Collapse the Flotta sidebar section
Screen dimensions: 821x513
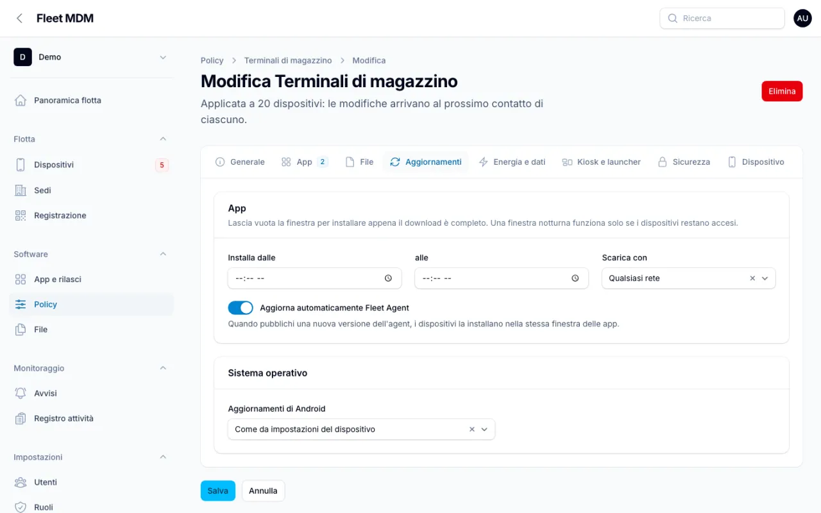[163, 139]
